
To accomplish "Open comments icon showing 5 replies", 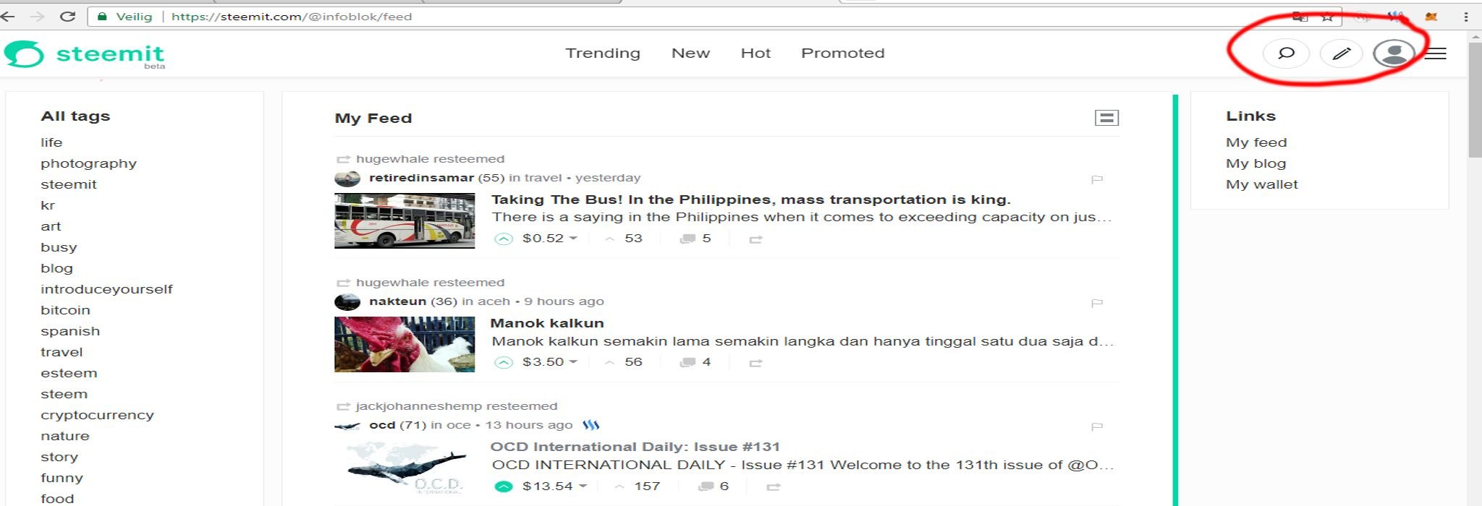I will pos(687,239).
